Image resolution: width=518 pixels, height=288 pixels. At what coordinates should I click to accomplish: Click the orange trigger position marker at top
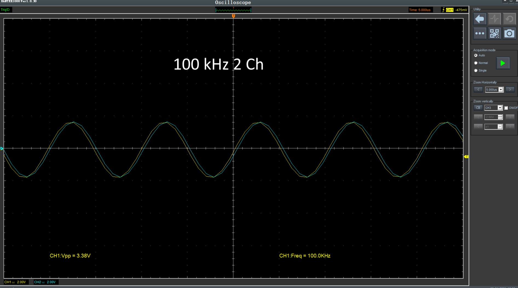coord(233,16)
